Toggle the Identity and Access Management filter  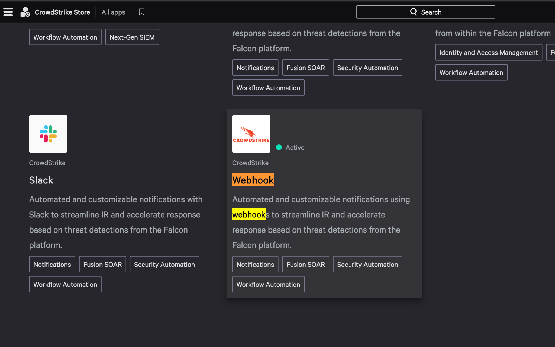489,52
